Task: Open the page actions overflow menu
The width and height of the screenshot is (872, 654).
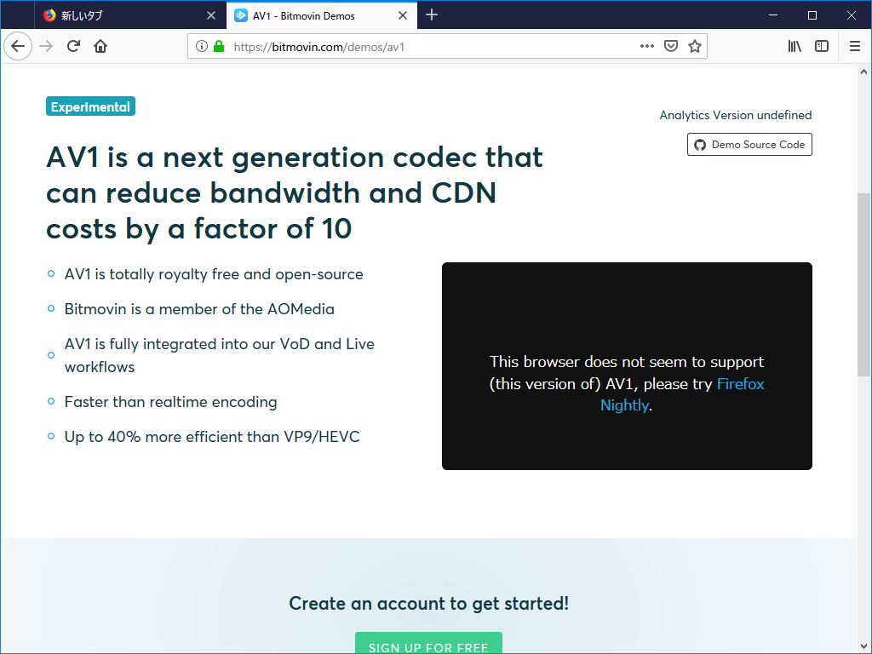Action: tap(647, 46)
